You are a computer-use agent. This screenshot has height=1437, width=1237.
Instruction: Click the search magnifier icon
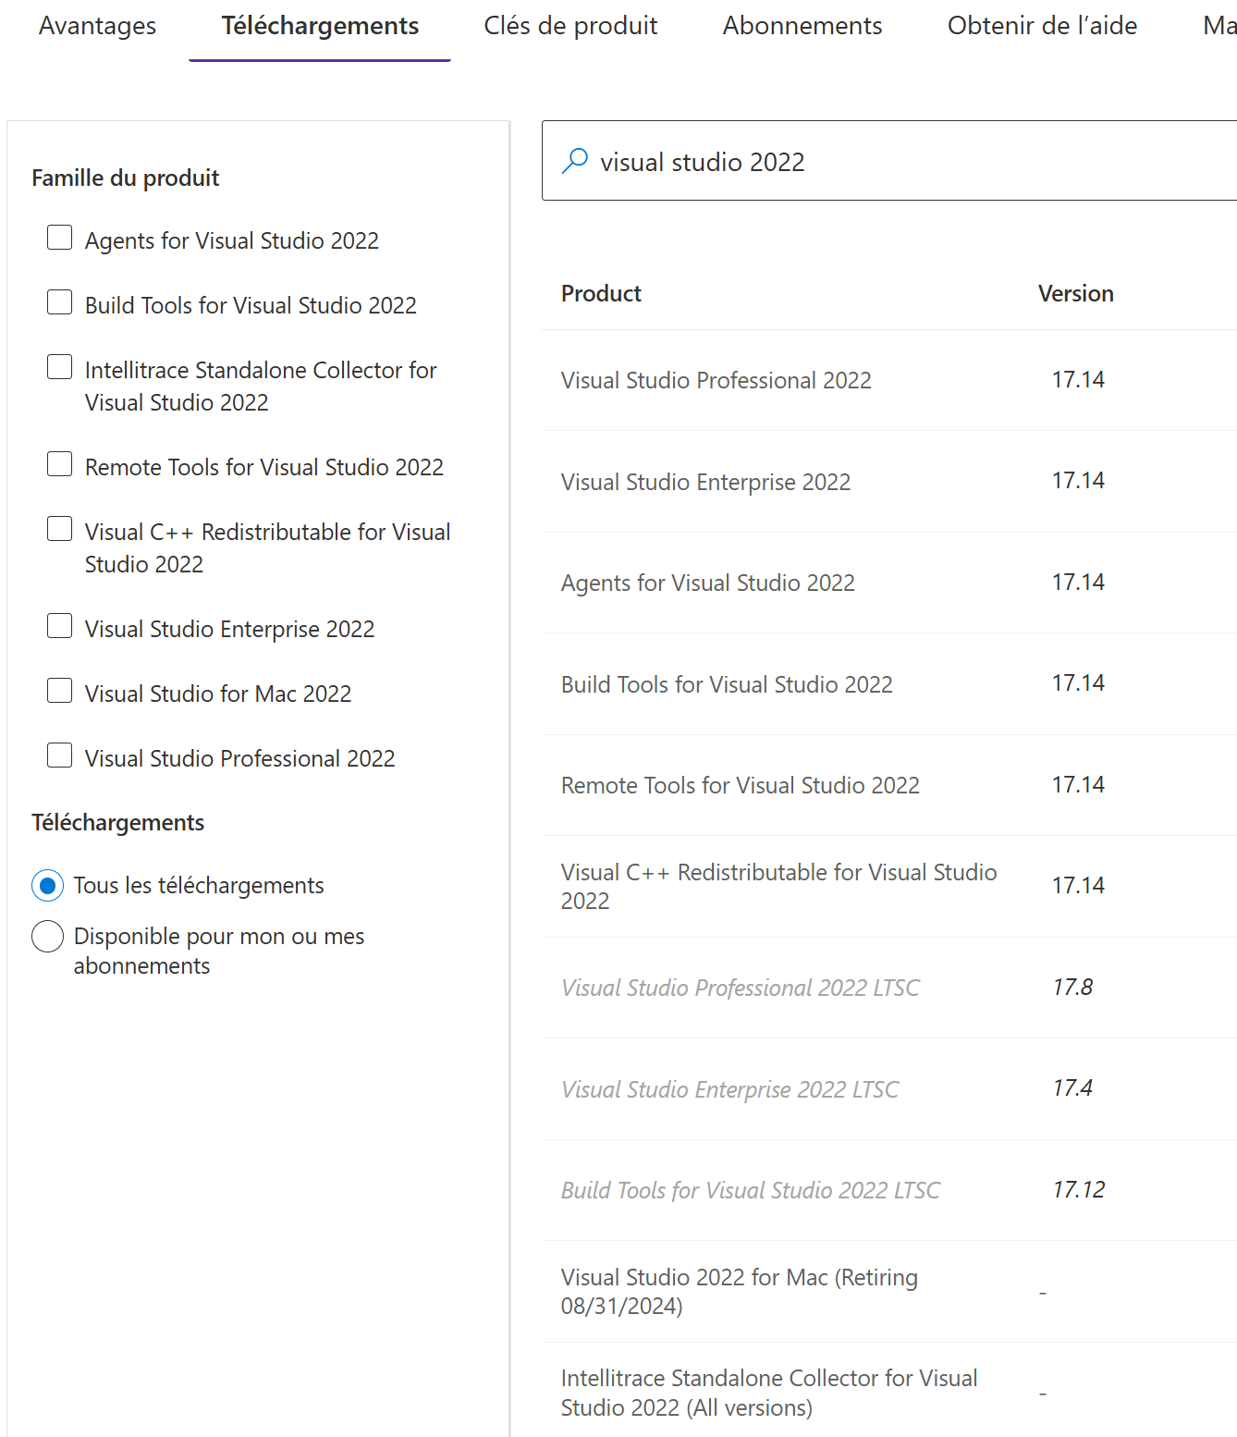(574, 161)
